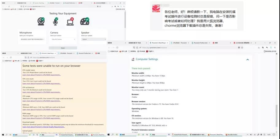Open PowerPoint from the right-hand taskbar
The width and height of the screenshot is (280, 139).
pos(180,135)
